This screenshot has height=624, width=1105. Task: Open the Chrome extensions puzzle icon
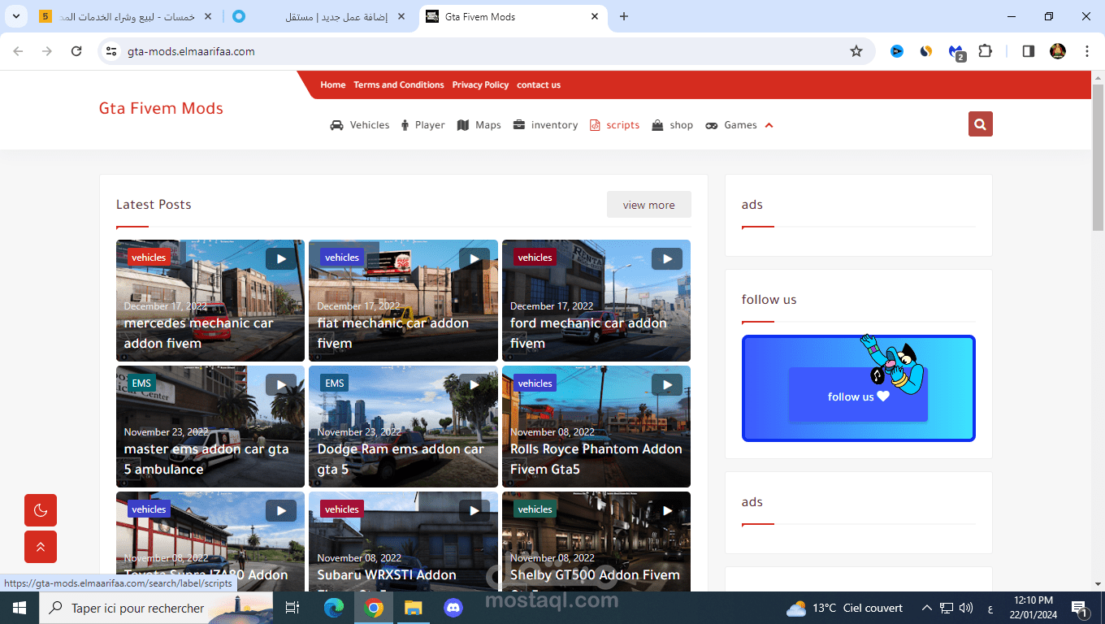click(985, 51)
